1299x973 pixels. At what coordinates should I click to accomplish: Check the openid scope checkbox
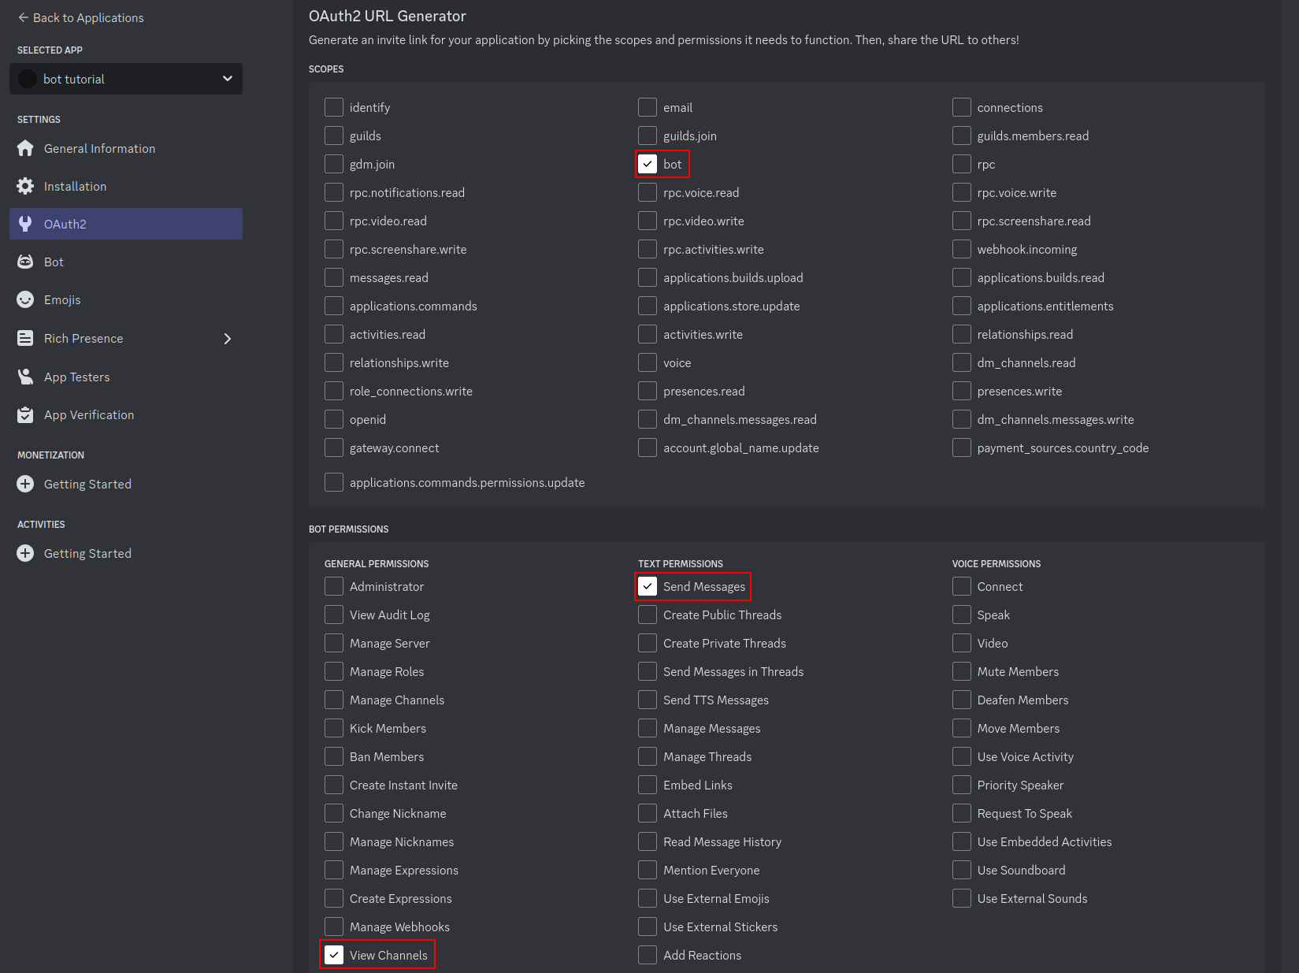[334, 419]
